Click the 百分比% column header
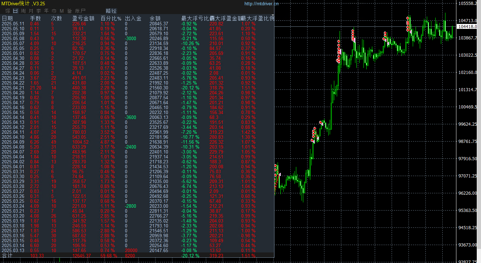 (111, 18)
